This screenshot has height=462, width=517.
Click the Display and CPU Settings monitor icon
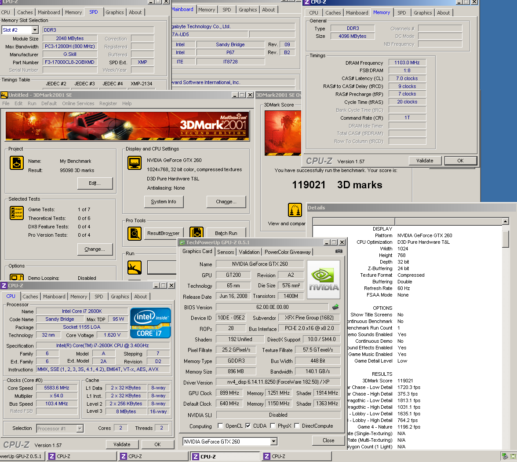[135, 163]
